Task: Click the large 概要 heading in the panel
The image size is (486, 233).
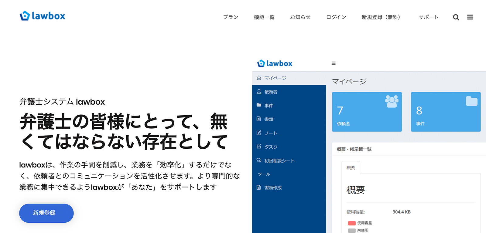Action: click(356, 190)
